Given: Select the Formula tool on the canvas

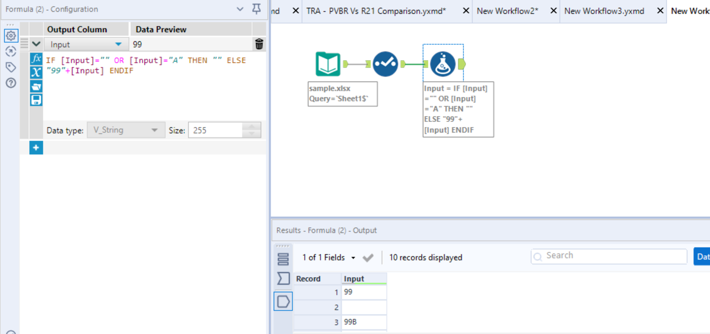Looking at the screenshot, I should point(443,64).
